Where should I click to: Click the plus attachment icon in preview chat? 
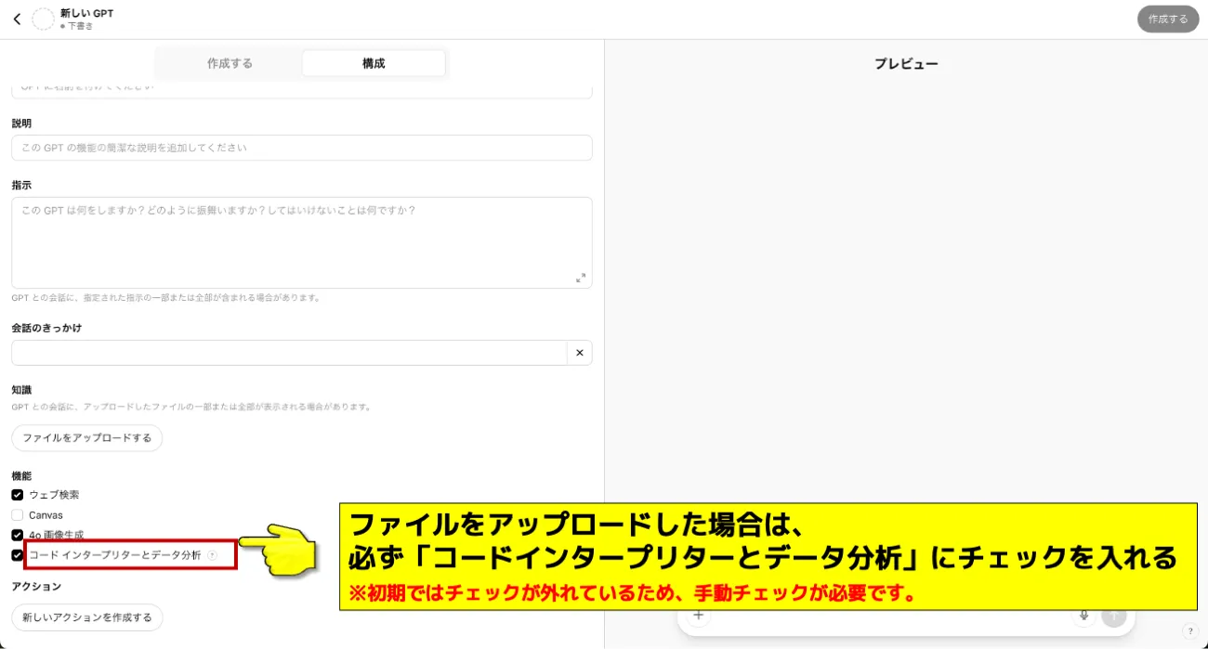click(x=698, y=615)
